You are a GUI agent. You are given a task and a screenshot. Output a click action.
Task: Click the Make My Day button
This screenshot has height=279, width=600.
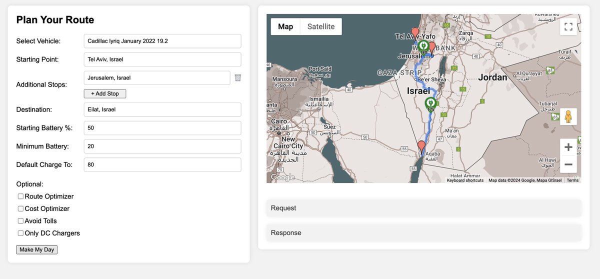point(37,249)
